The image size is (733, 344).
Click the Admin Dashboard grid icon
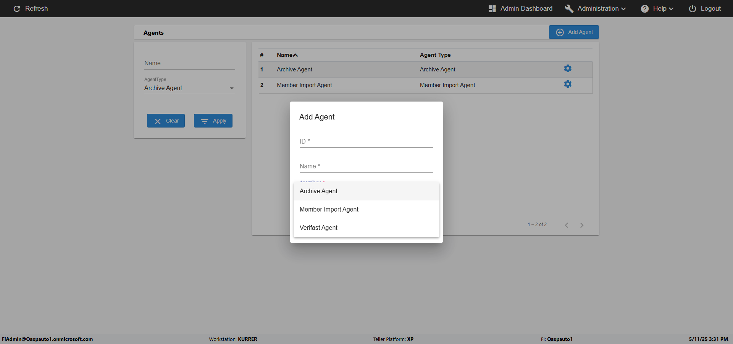coord(492,9)
